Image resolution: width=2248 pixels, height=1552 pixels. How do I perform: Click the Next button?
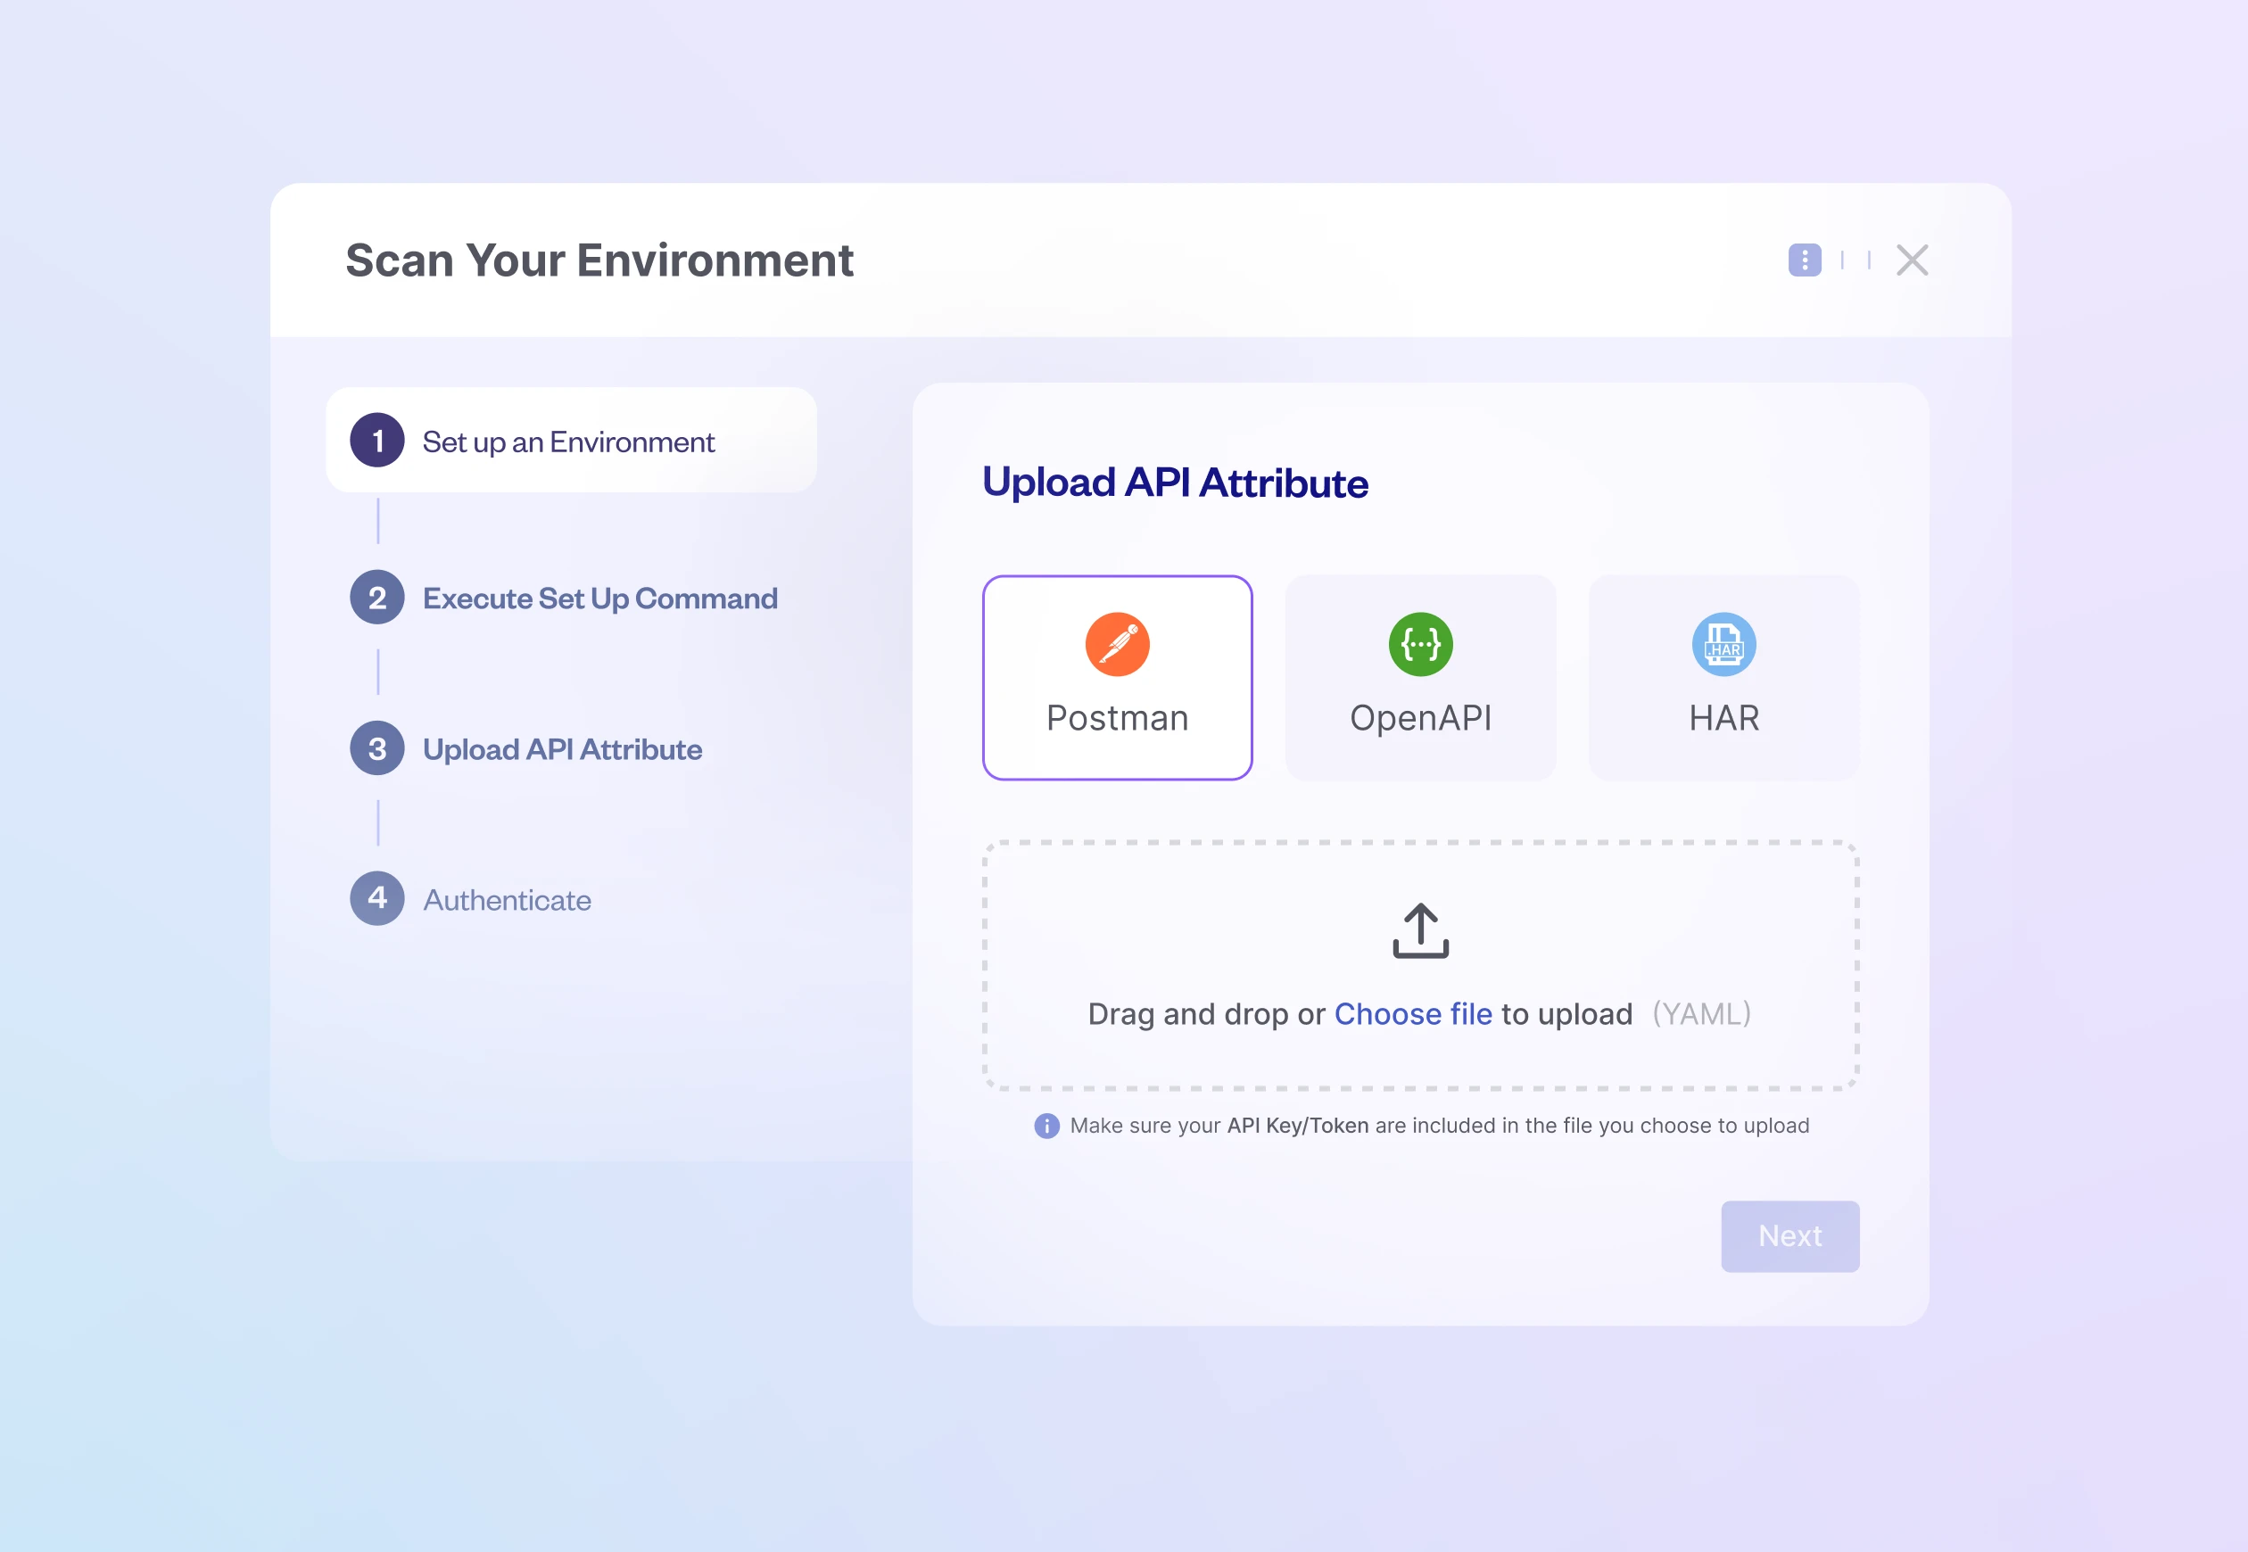coord(1790,1236)
